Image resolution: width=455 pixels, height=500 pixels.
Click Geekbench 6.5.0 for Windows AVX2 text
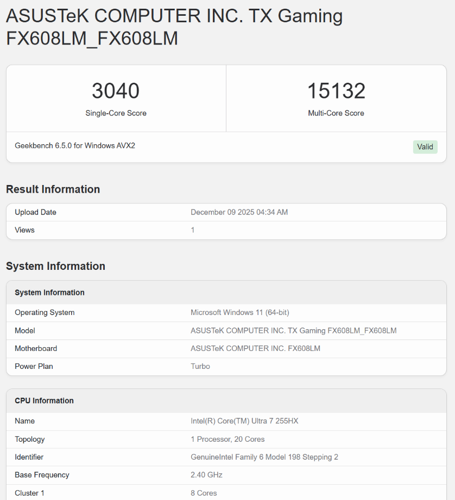click(x=75, y=146)
